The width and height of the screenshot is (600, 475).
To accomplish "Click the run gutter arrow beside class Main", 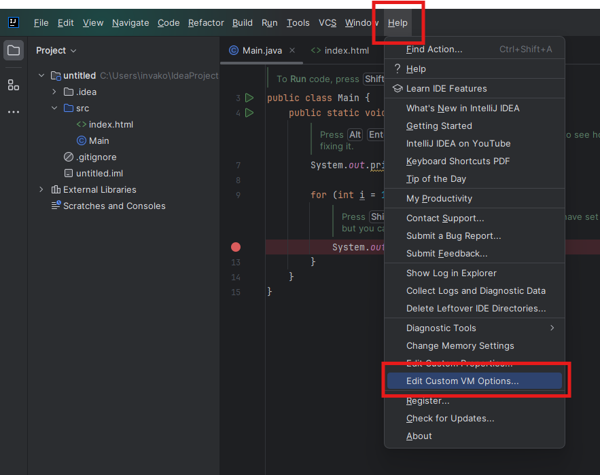I will (x=249, y=98).
